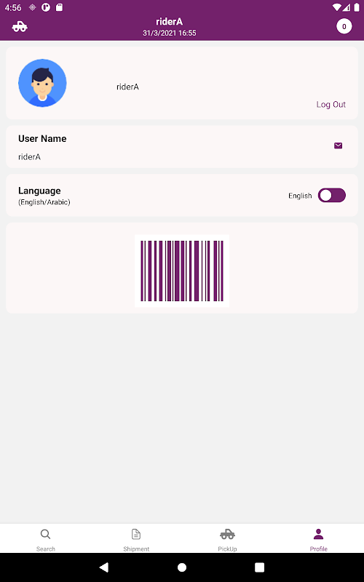Tap the English label next to switch
The image size is (364, 582).
coord(300,196)
